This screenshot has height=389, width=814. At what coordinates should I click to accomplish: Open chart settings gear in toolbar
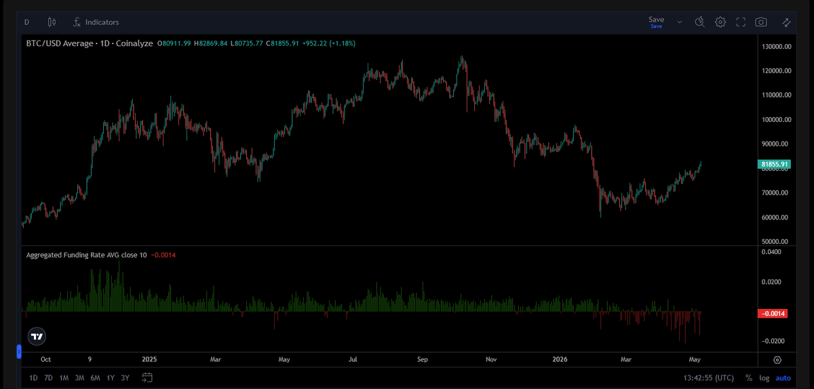[720, 22]
